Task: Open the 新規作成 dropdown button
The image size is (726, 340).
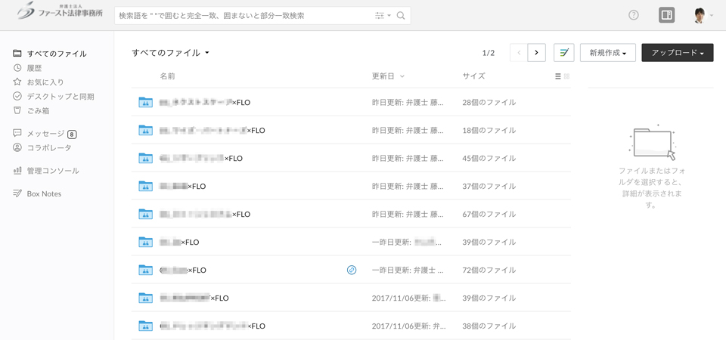Action: [x=607, y=53]
